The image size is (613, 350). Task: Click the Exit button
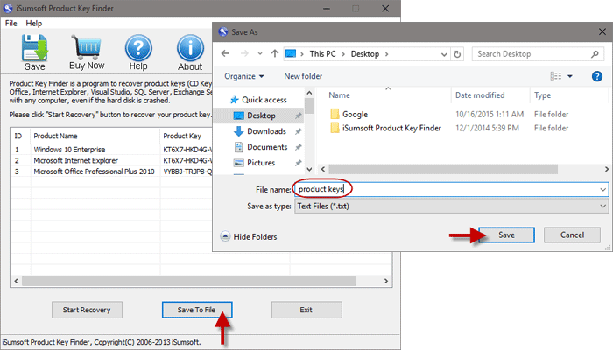pos(306,310)
